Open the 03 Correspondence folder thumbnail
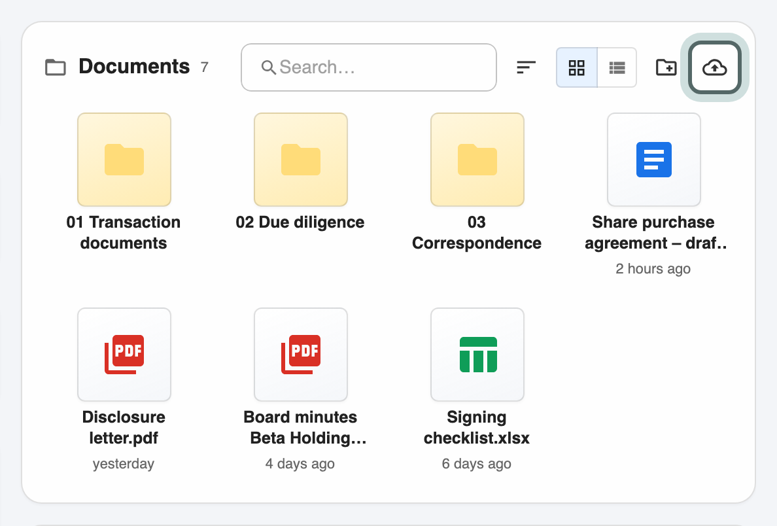This screenshot has height=526, width=777. click(x=477, y=160)
